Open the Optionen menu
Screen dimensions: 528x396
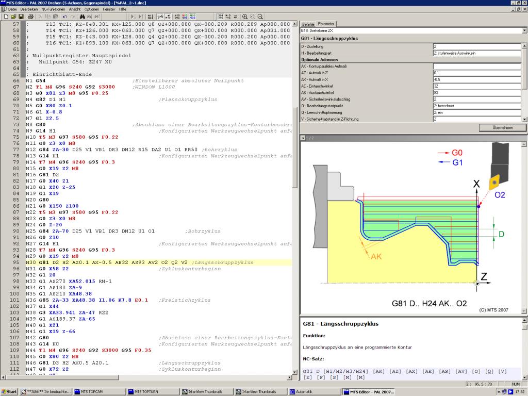coord(92,9)
